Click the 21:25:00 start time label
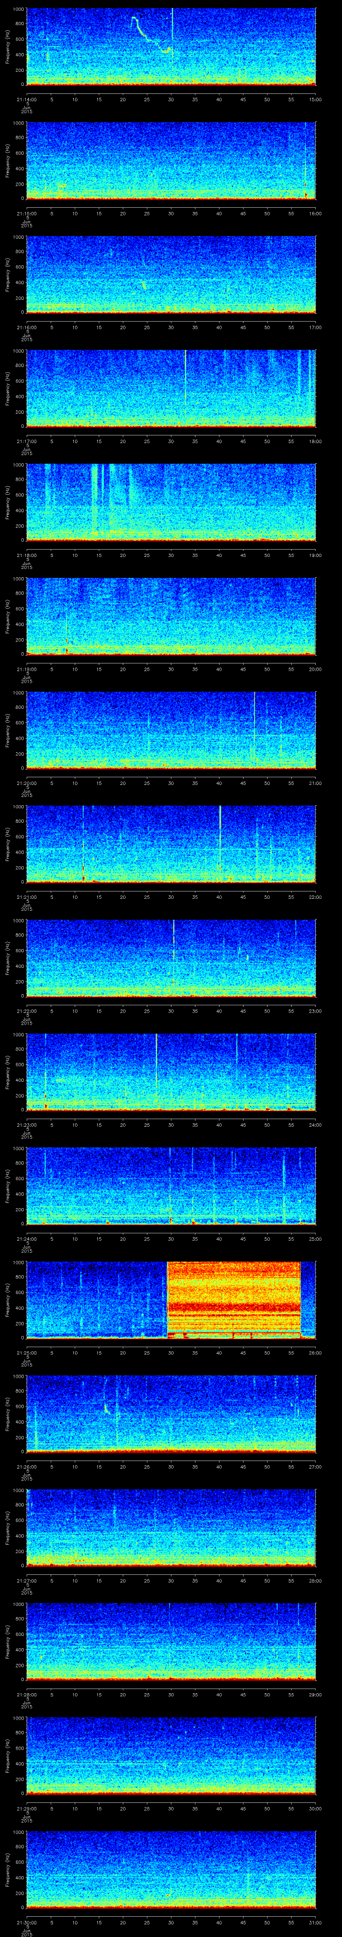Viewport: 342px width, 1937px height. [x=26, y=1353]
